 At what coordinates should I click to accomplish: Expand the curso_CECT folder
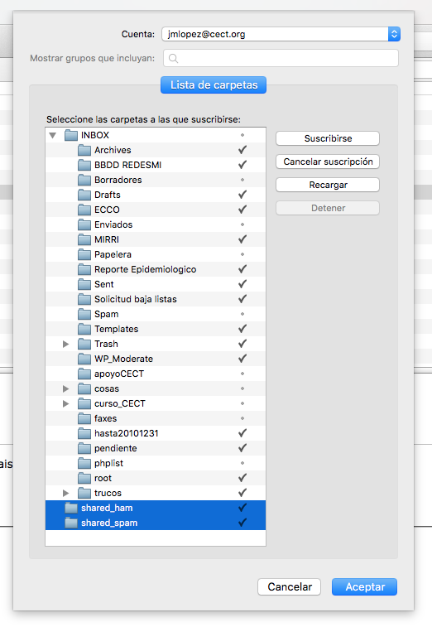click(x=66, y=403)
